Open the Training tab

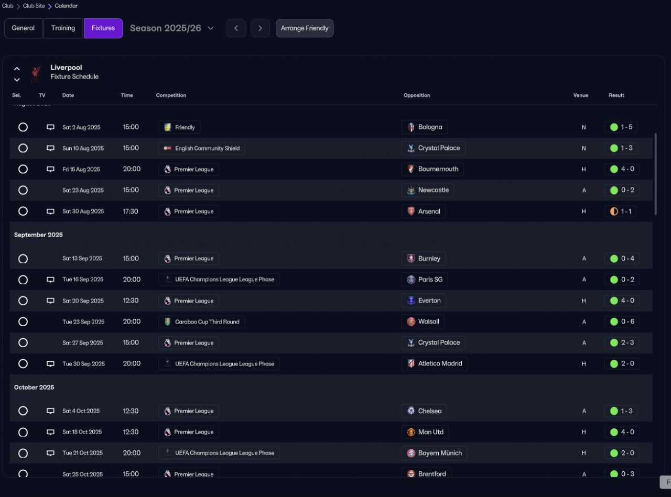[63, 28]
